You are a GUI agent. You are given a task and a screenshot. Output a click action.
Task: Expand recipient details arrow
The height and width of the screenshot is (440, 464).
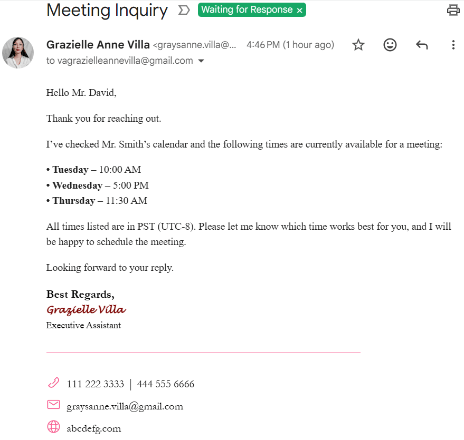coord(201,61)
